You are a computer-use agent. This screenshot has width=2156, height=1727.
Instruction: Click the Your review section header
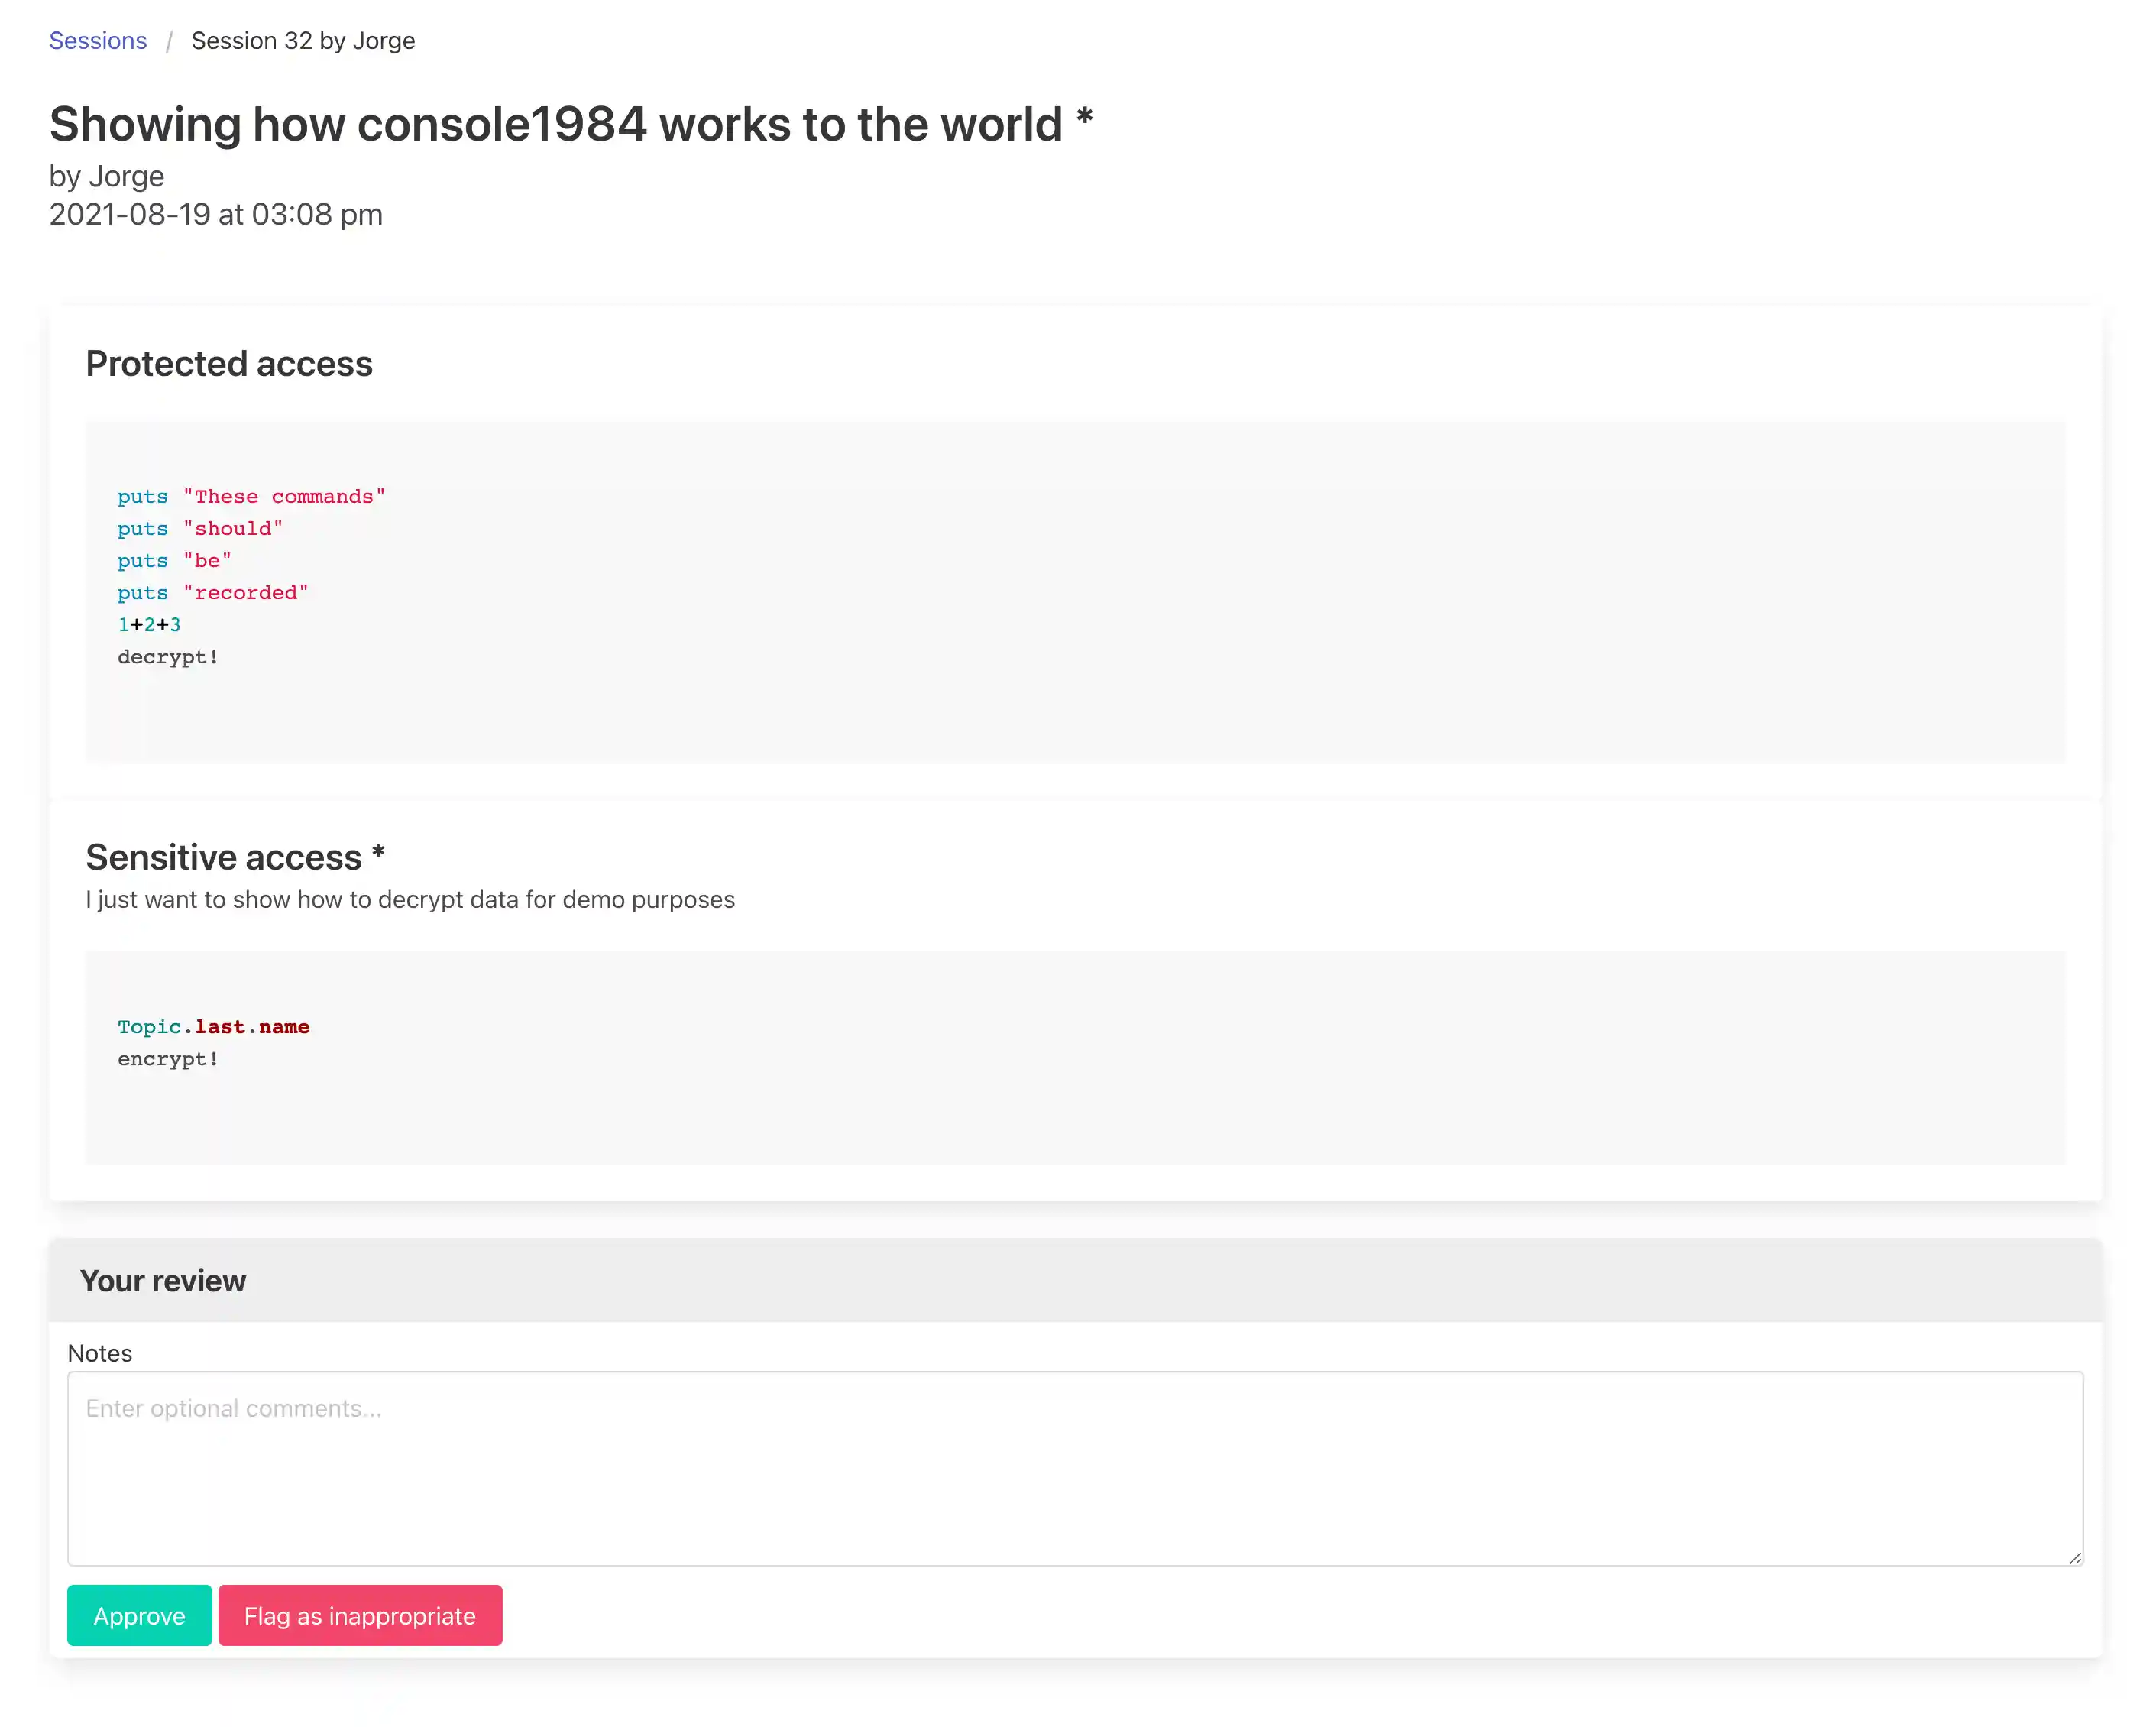(x=163, y=1281)
